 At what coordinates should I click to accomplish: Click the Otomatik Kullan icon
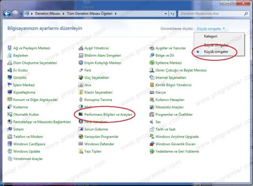pos(10,114)
